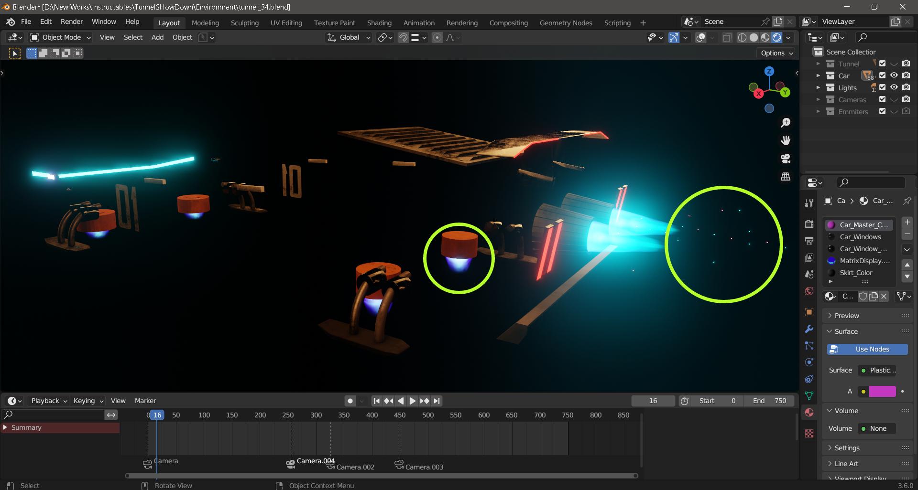Expand the Summary channel row

[5, 427]
